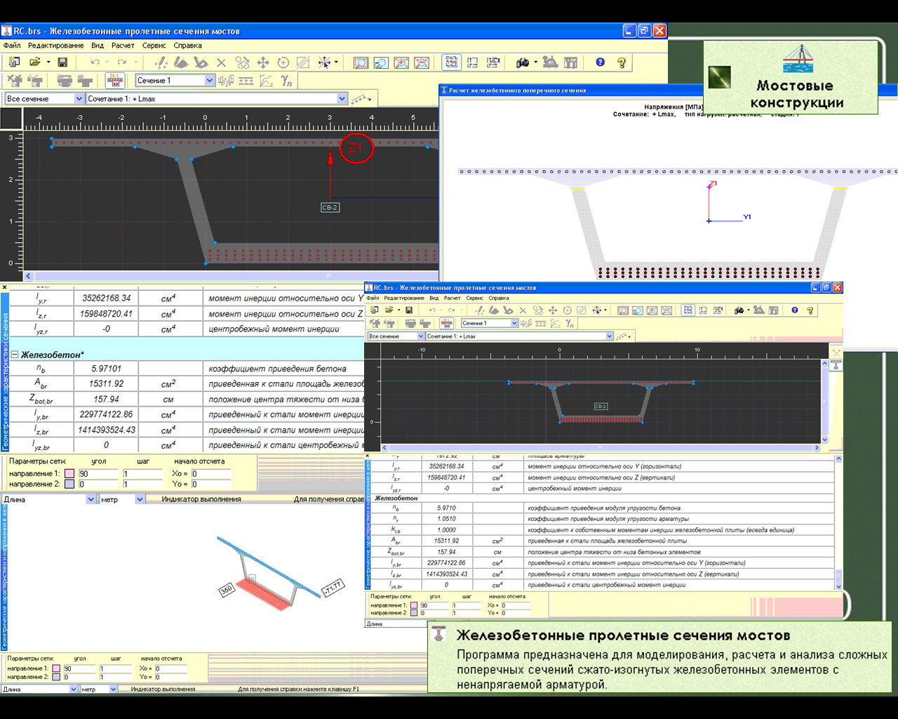Click the delete X tool in the large top toolbar
This screenshot has width=898, height=719.
222,62
